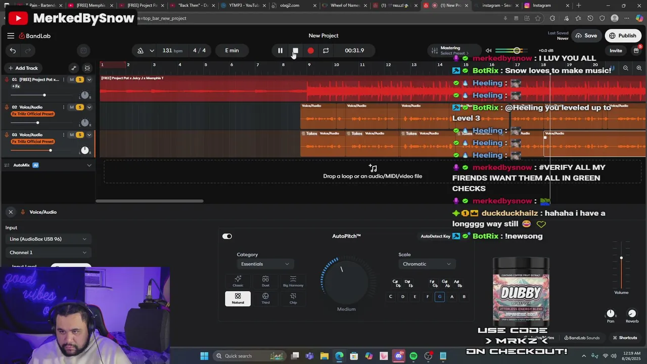Select the Third AutoPitch effect
Viewport: 647px width, 364px height.
pos(265,298)
